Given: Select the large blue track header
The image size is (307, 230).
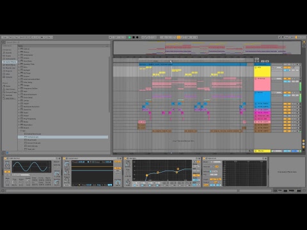Looking at the screenshot, I should tap(262, 97).
